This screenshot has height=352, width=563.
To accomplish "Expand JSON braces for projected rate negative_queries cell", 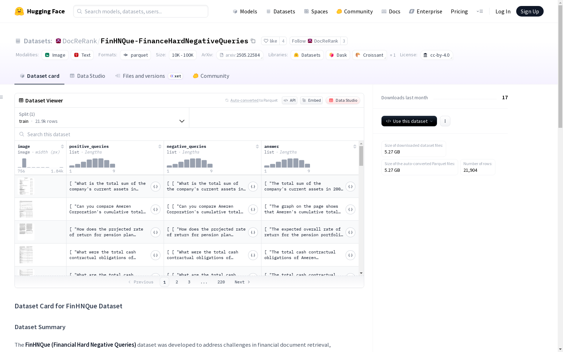I will coord(253,232).
